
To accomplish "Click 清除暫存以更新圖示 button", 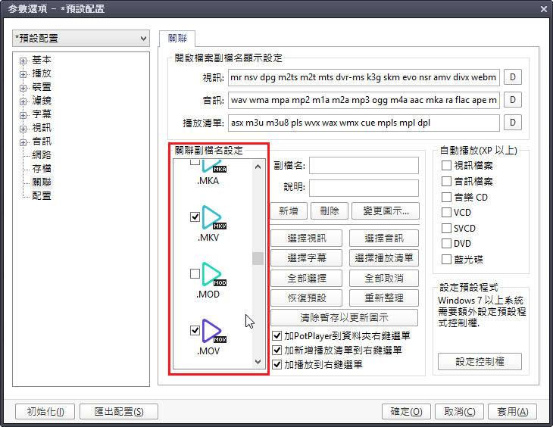I will 344,318.
